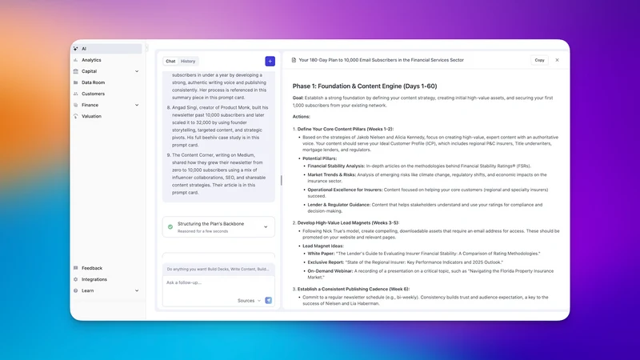Click 'Reasoned for a few seconds' text
Viewport: 640px width, 360px height.
click(x=203, y=231)
